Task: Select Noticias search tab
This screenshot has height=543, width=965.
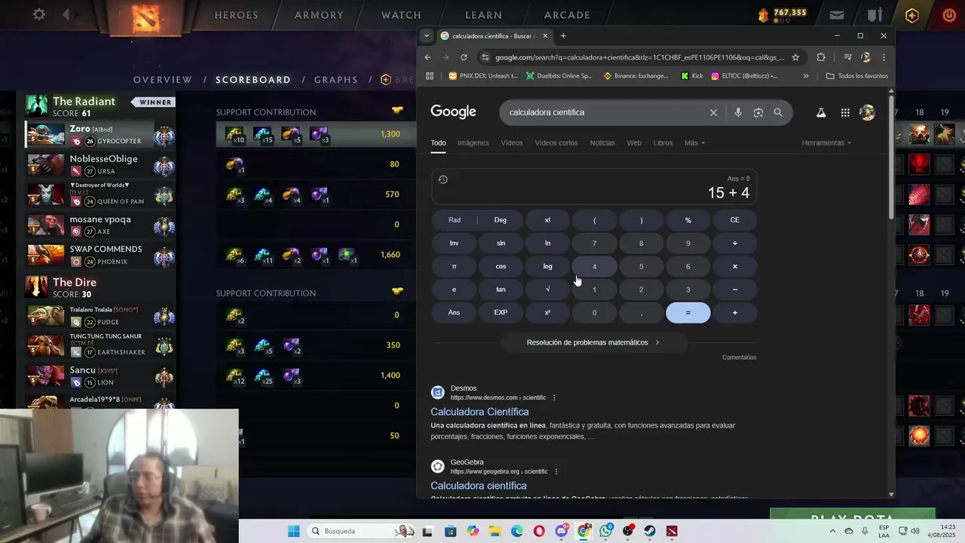Action: (x=602, y=143)
